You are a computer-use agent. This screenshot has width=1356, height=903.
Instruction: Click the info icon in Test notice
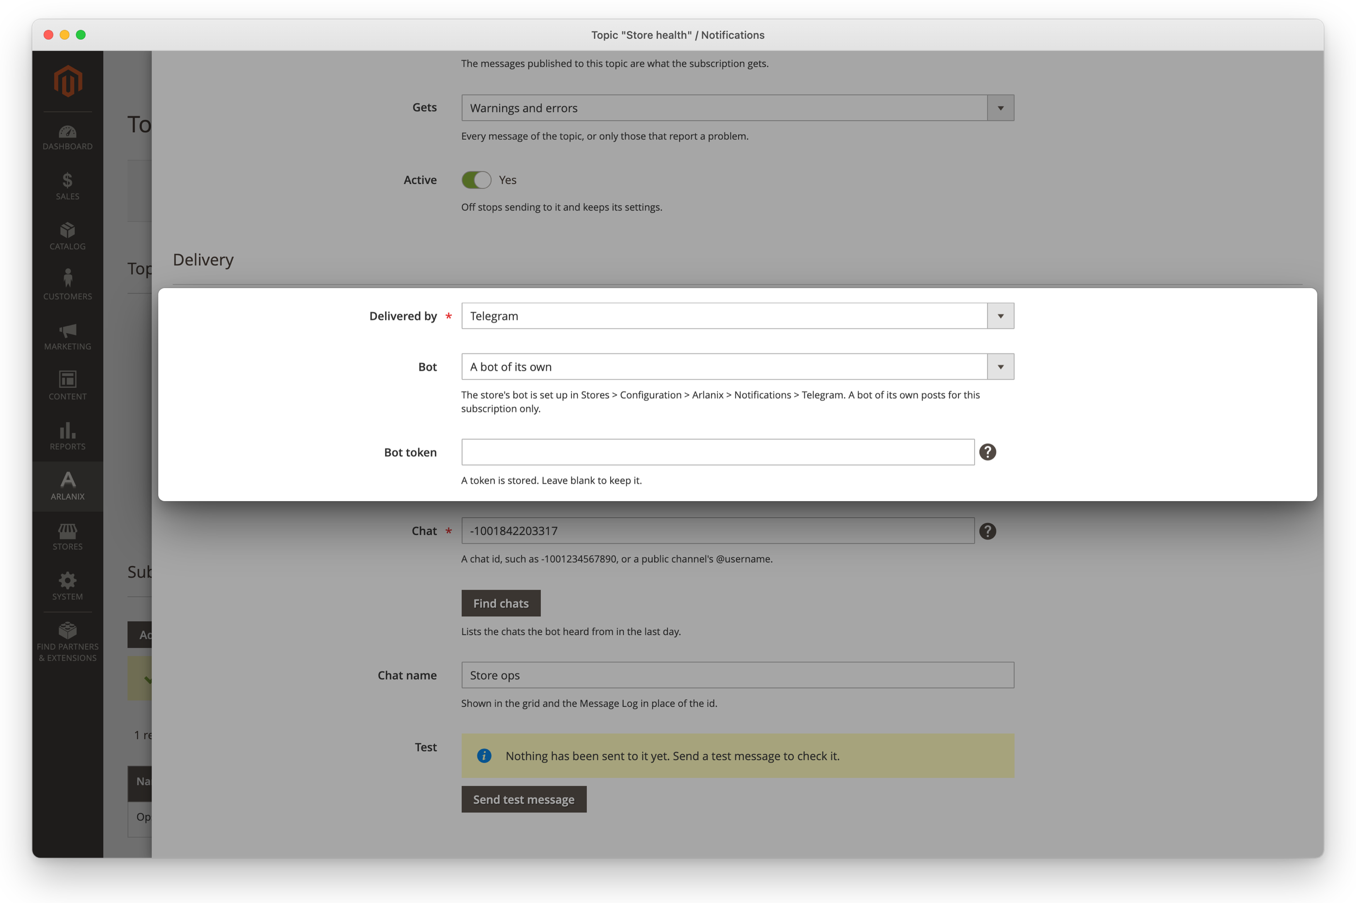point(484,756)
